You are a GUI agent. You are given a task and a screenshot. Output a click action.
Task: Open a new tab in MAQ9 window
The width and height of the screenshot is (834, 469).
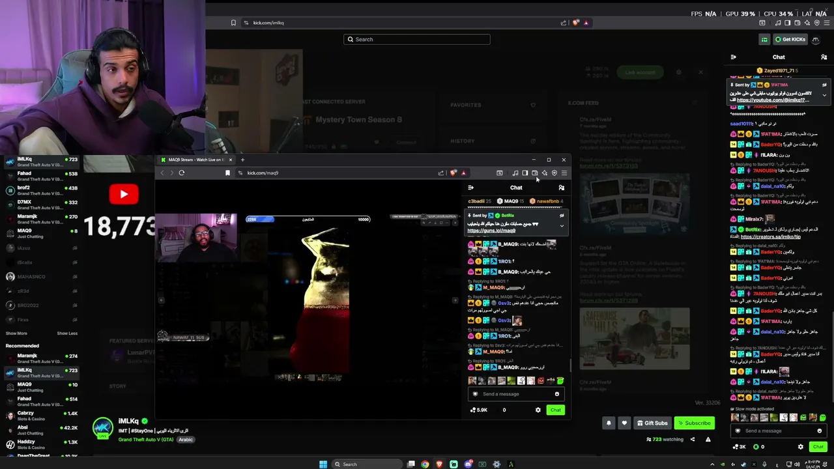(x=242, y=160)
